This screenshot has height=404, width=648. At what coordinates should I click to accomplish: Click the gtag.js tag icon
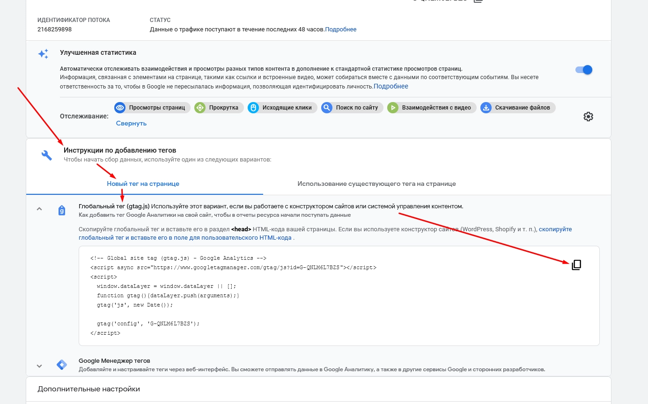pos(62,211)
